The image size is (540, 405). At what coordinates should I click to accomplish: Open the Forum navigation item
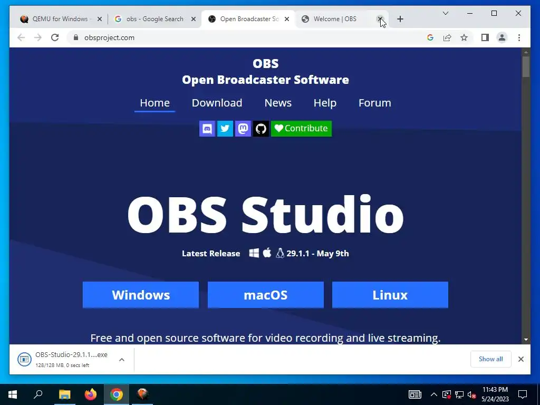(375, 103)
